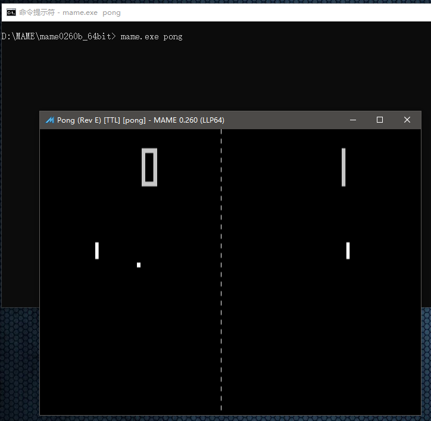Viewport: 431px width, 421px height.
Task: Click the '[TTL]' tag in MAME title
Action: [112, 120]
